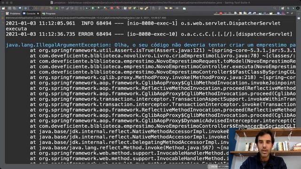Viewport: 301px width, 169px height.
Task: Click the DynamicAdvisedInterceptor.intercept stack trace line
Action: tap(163, 121)
